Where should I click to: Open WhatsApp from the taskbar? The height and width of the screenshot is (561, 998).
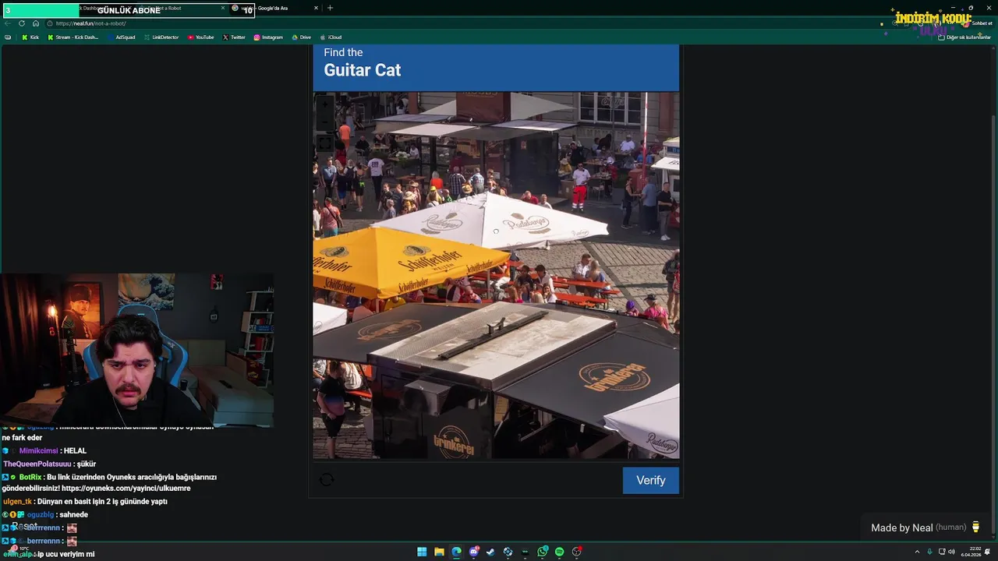[x=543, y=552]
